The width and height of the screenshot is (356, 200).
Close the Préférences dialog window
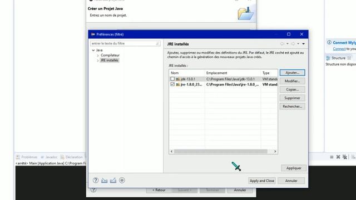coord(301,34)
